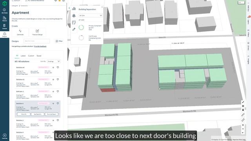Open the designs Filter button
Viewport: 251px width, 141px height.
click(59, 41)
